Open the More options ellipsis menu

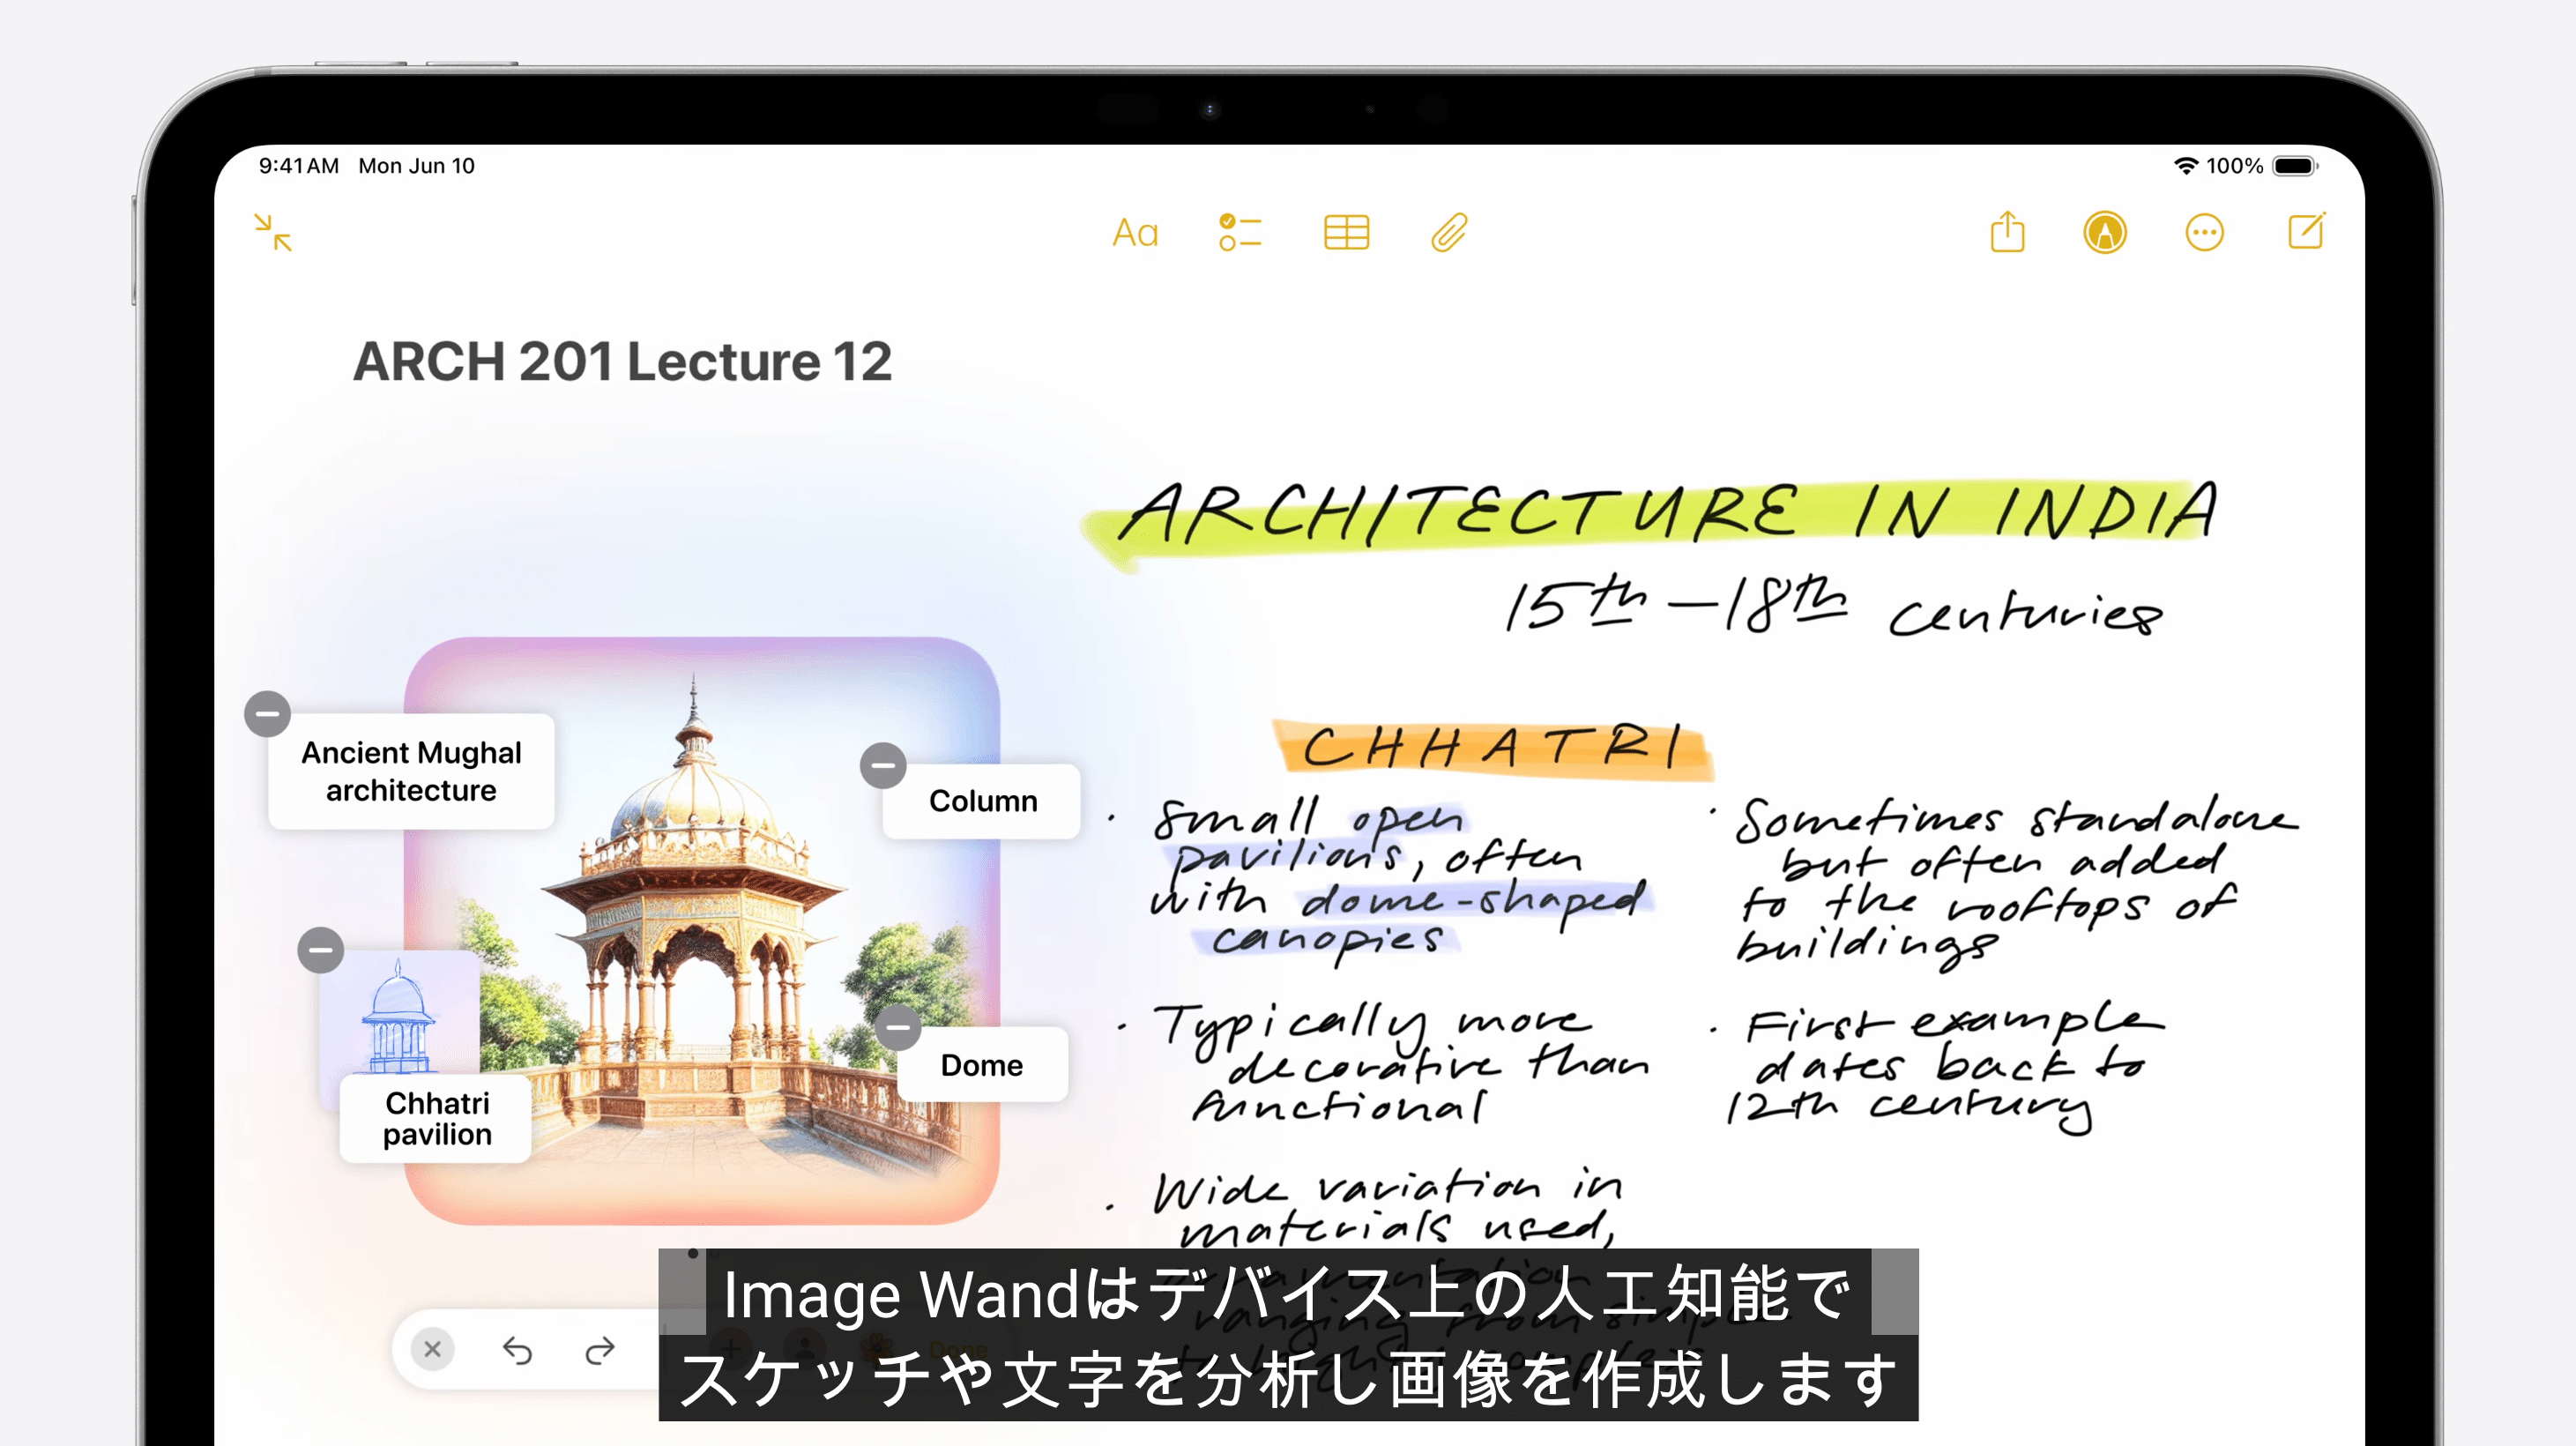pyautogui.click(x=2204, y=233)
